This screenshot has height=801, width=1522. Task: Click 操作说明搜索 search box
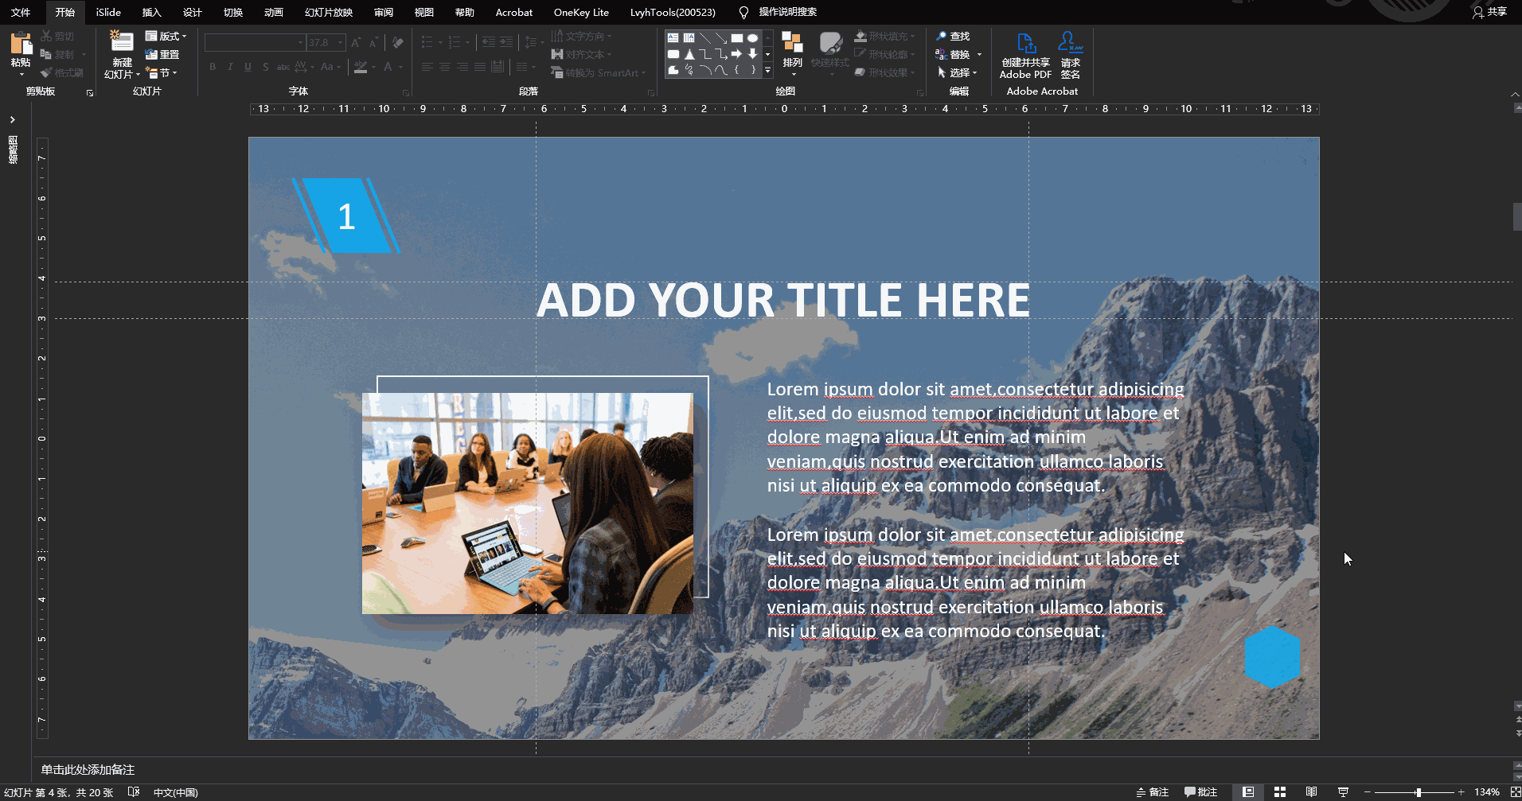pyautogui.click(x=787, y=13)
